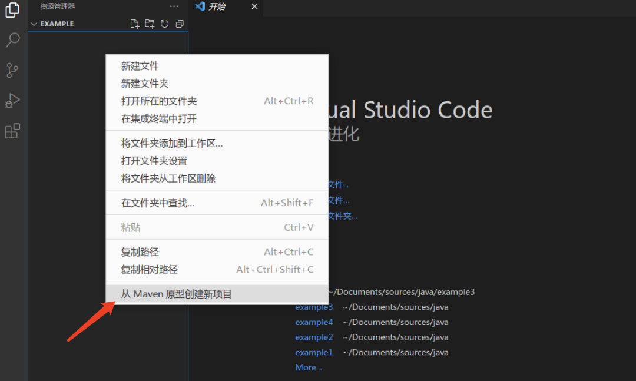
Task: Select 新建文件 from the context menu
Action: [x=217, y=66]
